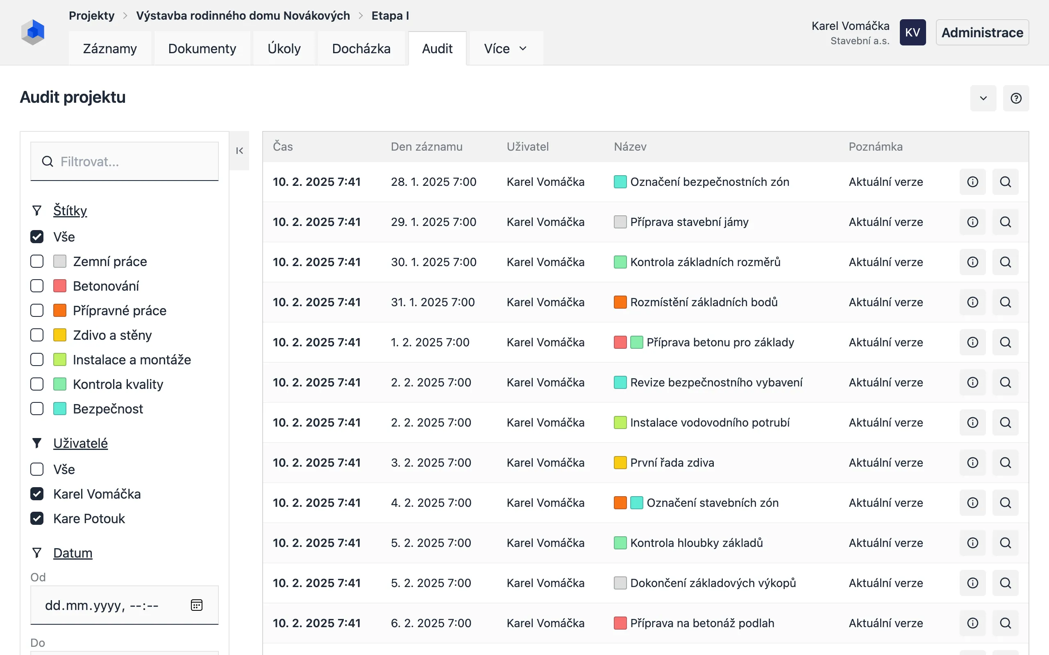
Task: Expand the chevron dropdown beside help button
Action: tap(983, 98)
